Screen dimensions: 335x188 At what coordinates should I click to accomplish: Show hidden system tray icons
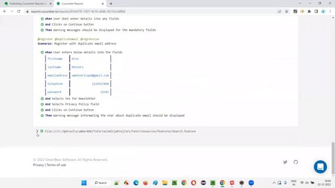coord(274,183)
